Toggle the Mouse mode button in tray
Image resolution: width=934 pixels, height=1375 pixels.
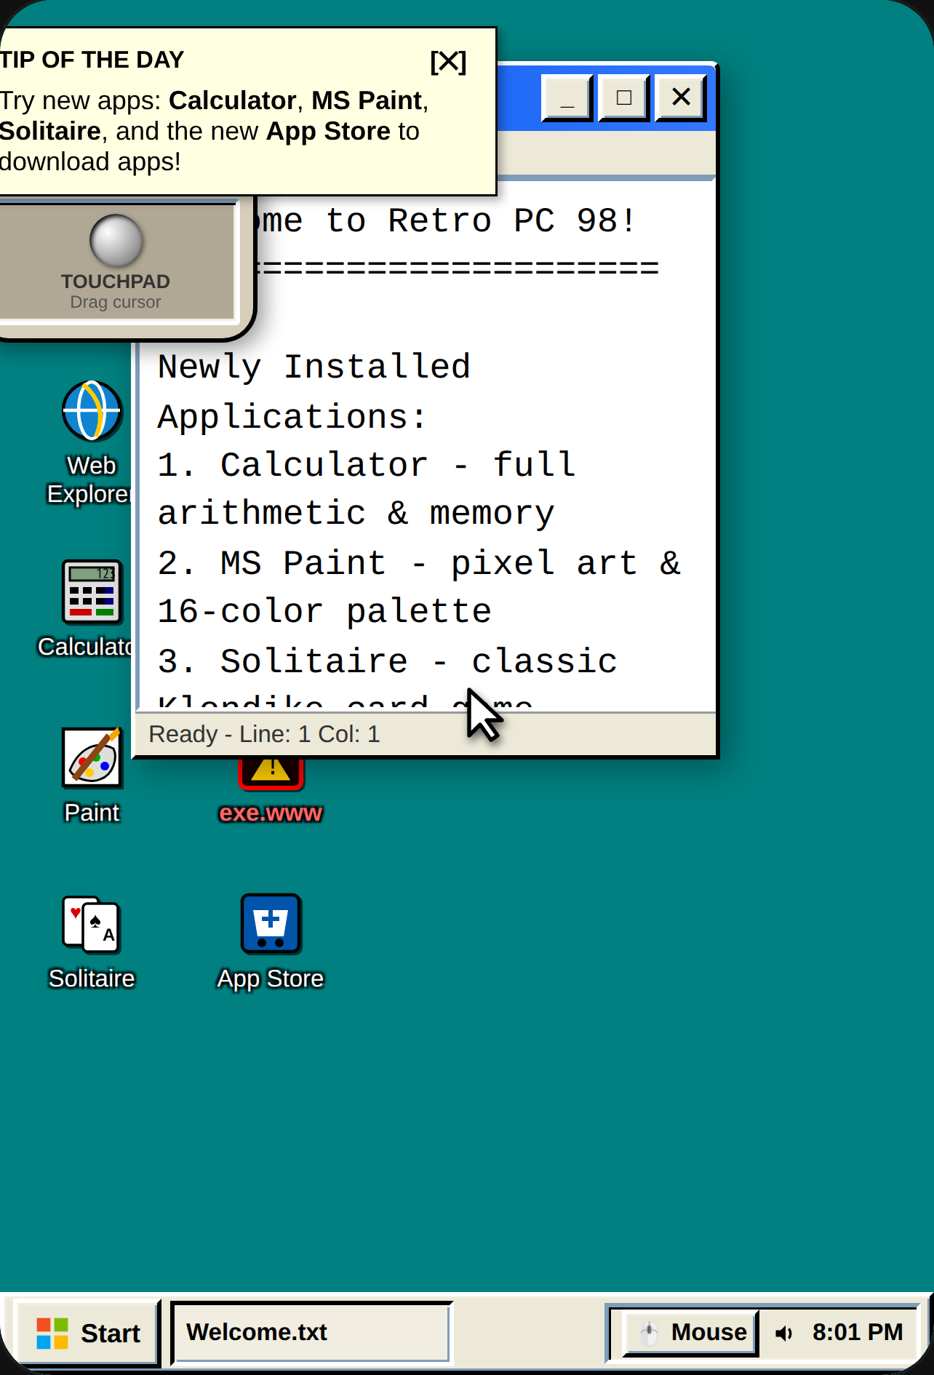click(x=691, y=1333)
